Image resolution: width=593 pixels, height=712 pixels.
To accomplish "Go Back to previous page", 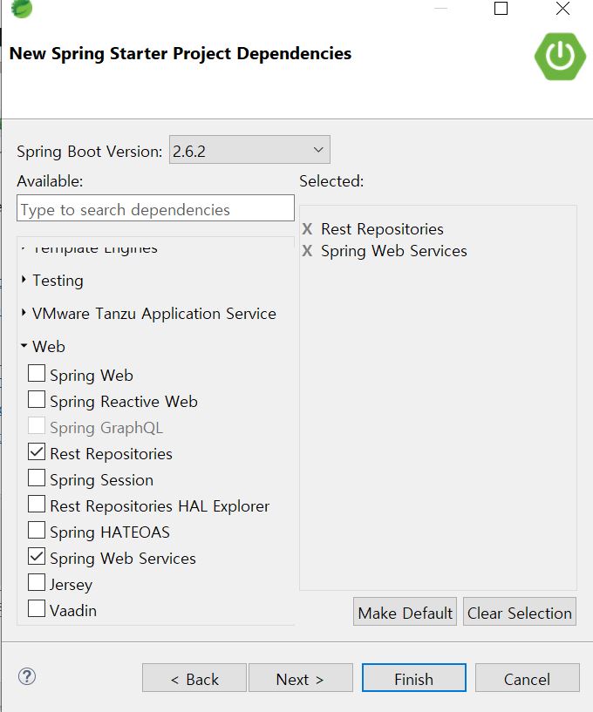I will (194, 678).
